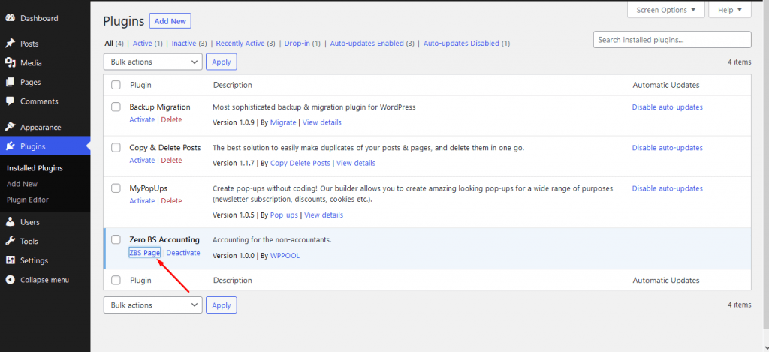The width and height of the screenshot is (769, 352).
Task: Filter plugins by All
Action: pyautogui.click(x=109, y=43)
